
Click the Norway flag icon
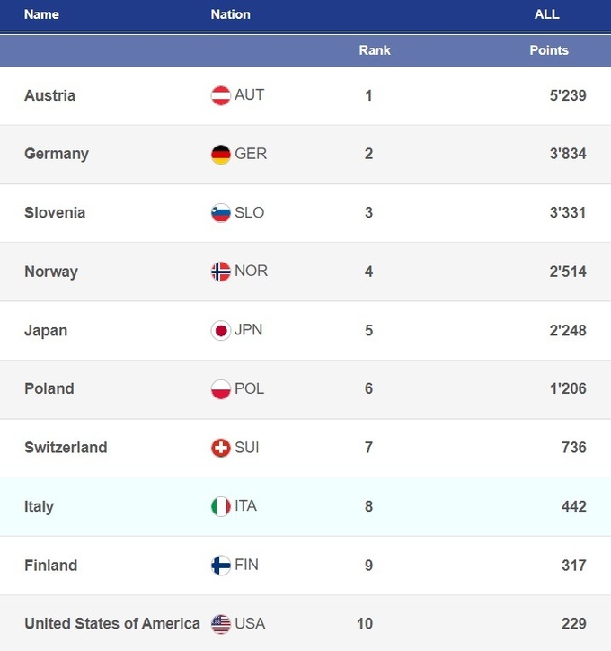coord(220,272)
